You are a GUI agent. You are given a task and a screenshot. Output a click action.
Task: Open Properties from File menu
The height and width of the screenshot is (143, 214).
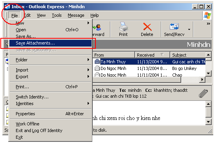(50, 114)
